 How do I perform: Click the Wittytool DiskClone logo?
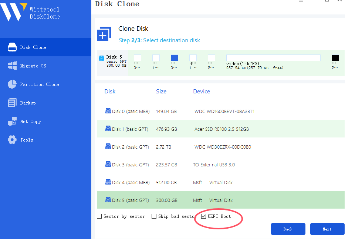tap(13, 12)
